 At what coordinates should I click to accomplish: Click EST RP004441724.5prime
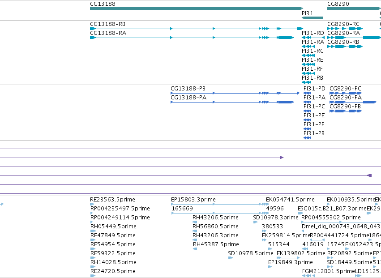(x=340, y=235)
